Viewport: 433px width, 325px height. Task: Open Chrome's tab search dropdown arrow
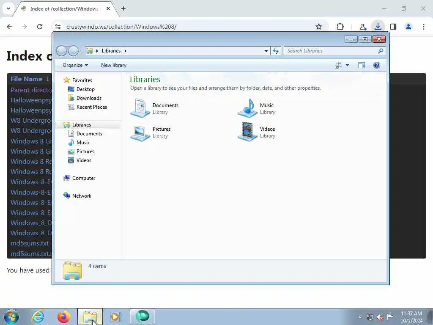(x=8, y=8)
